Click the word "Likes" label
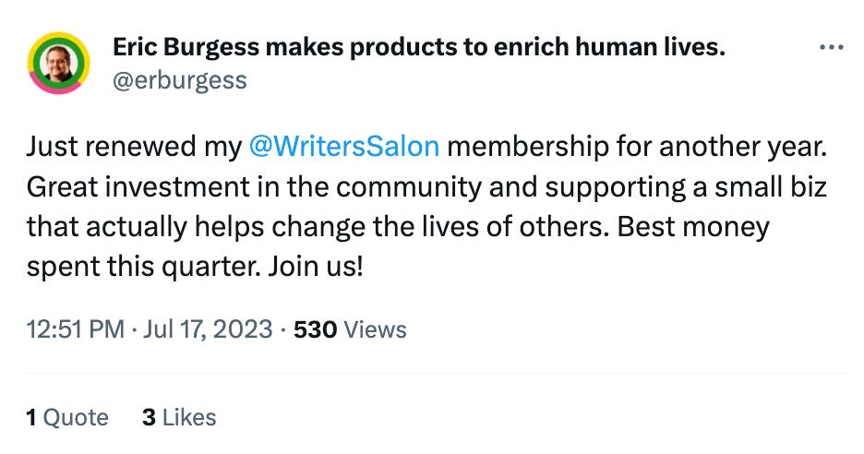864x454 pixels. tap(189, 417)
